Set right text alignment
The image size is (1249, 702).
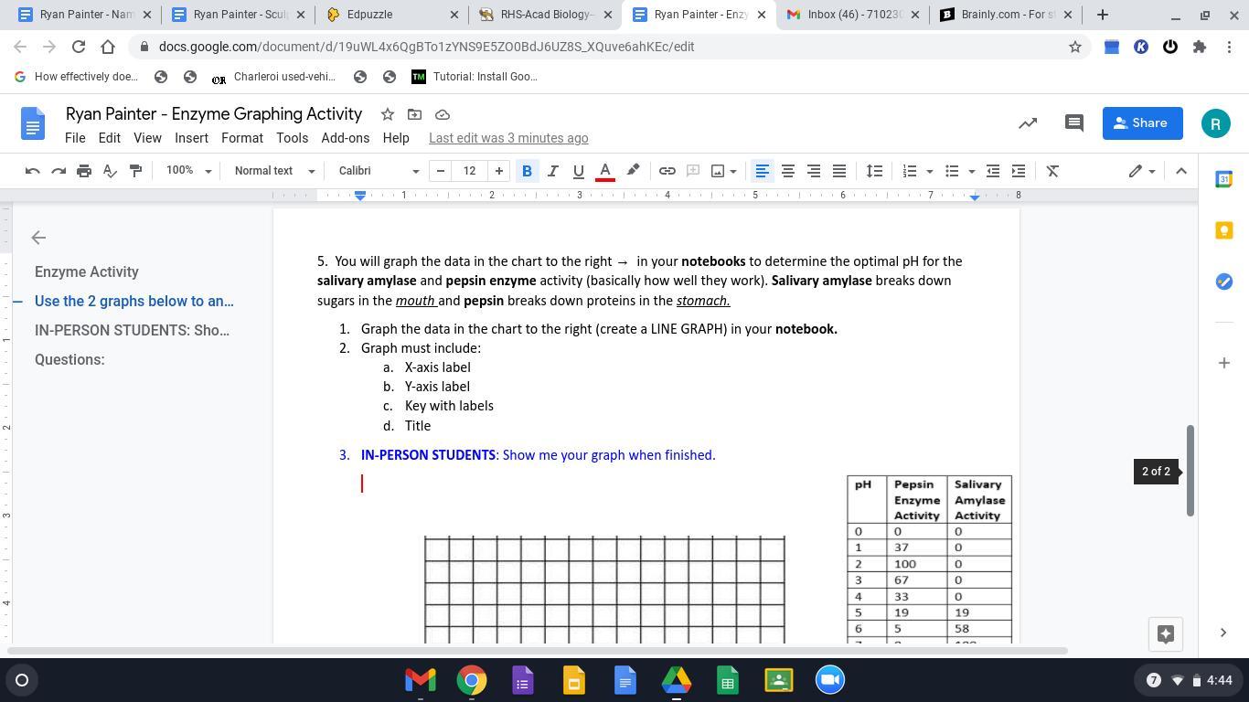point(813,171)
